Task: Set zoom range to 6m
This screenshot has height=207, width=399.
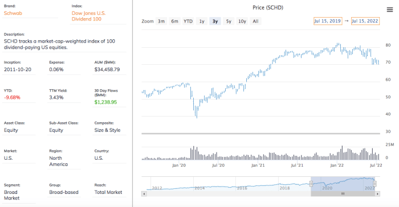Action: click(x=174, y=22)
